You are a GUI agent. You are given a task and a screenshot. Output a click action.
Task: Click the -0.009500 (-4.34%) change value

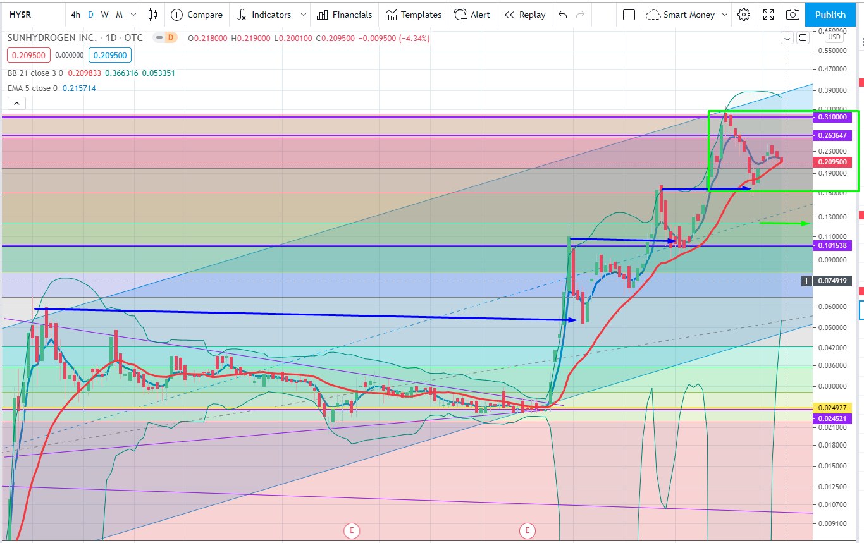[395, 38]
